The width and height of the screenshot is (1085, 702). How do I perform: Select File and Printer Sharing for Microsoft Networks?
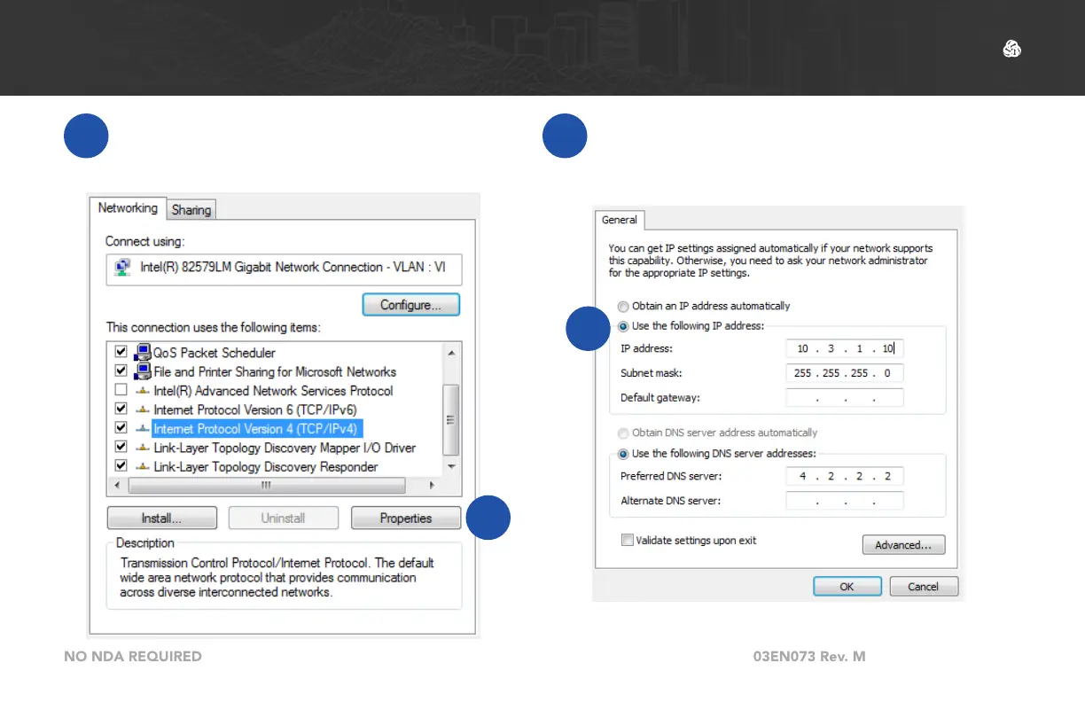tap(275, 371)
